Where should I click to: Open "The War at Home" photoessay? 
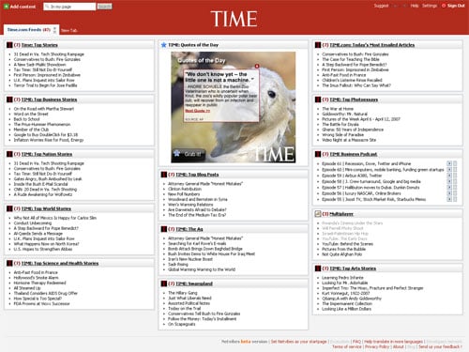(x=338, y=109)
